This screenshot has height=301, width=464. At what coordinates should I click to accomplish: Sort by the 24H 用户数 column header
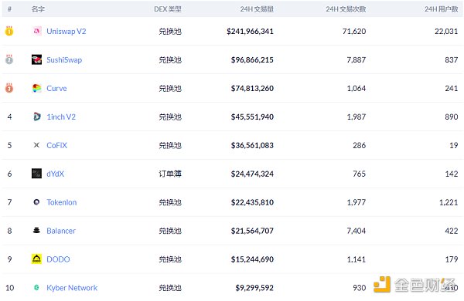442,9
